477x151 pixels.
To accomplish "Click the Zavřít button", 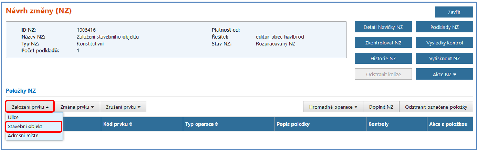I will (x=454, y=12).
